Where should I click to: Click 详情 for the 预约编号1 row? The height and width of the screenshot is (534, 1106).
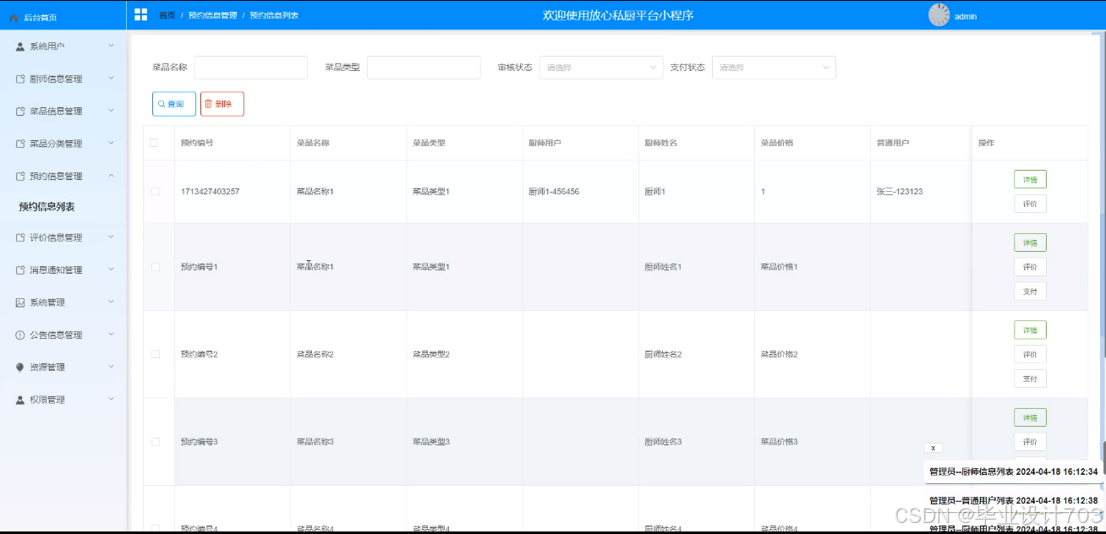point(1030,242)
